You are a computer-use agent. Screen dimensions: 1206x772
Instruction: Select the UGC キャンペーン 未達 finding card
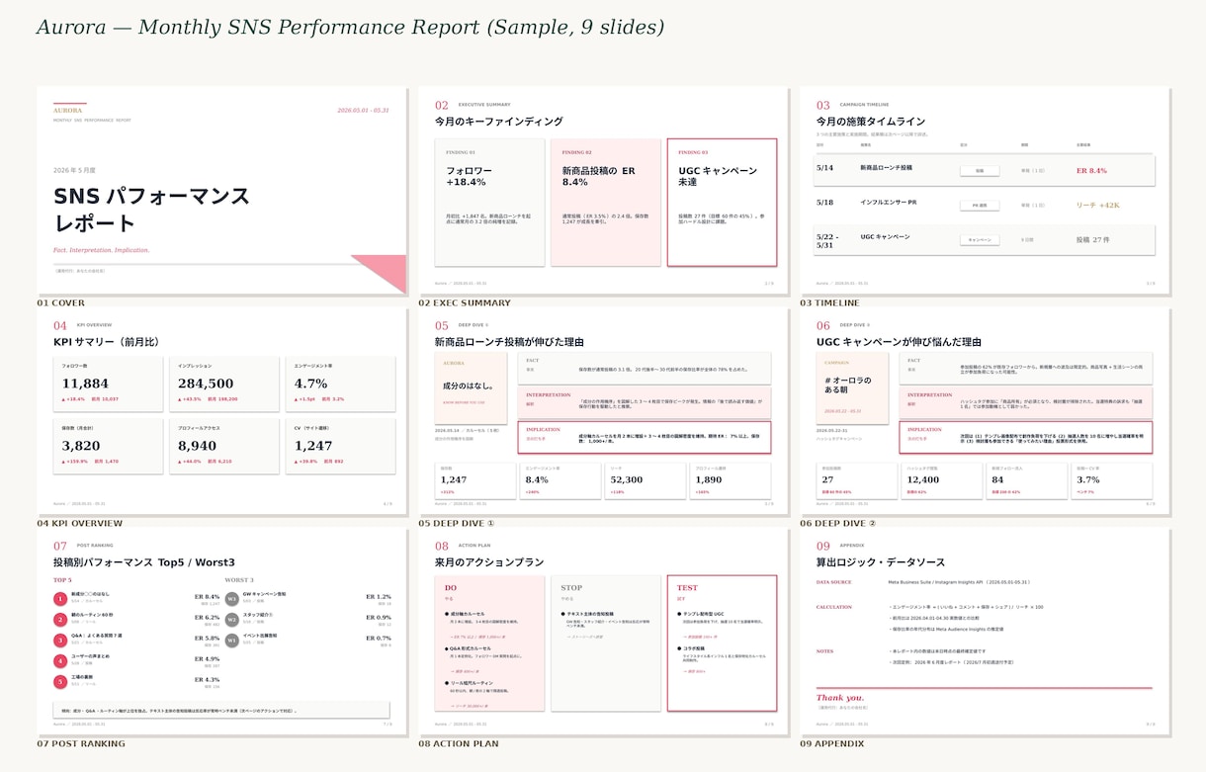tap(722, 202)
